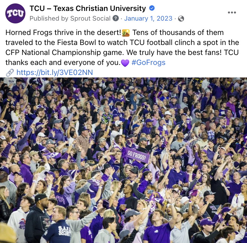This screenshot has height=243, width=247.
Task: Open the #GoFrogs hashtag
Action: coord(148,62)
